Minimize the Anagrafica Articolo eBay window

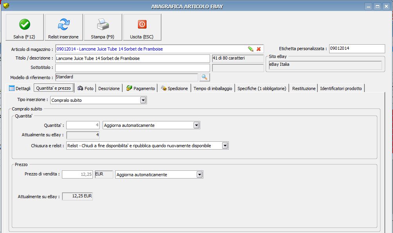point(368,7)
